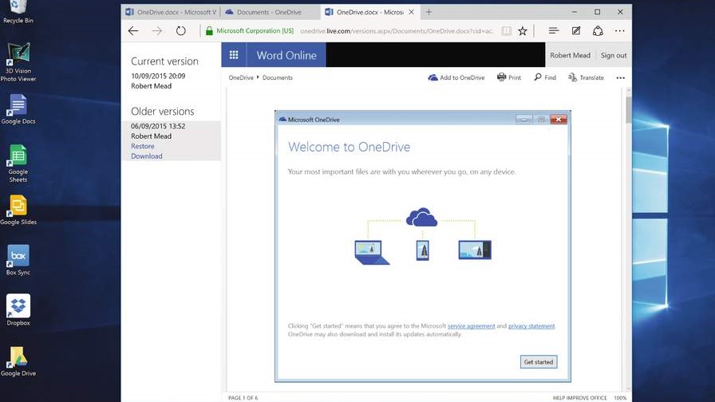Click the browser forward arrow
This screenshot has height=402, width=715.
157,31
